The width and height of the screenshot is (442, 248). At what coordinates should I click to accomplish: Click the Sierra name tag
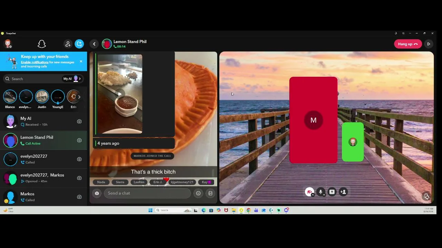click(x=120, y=182)
